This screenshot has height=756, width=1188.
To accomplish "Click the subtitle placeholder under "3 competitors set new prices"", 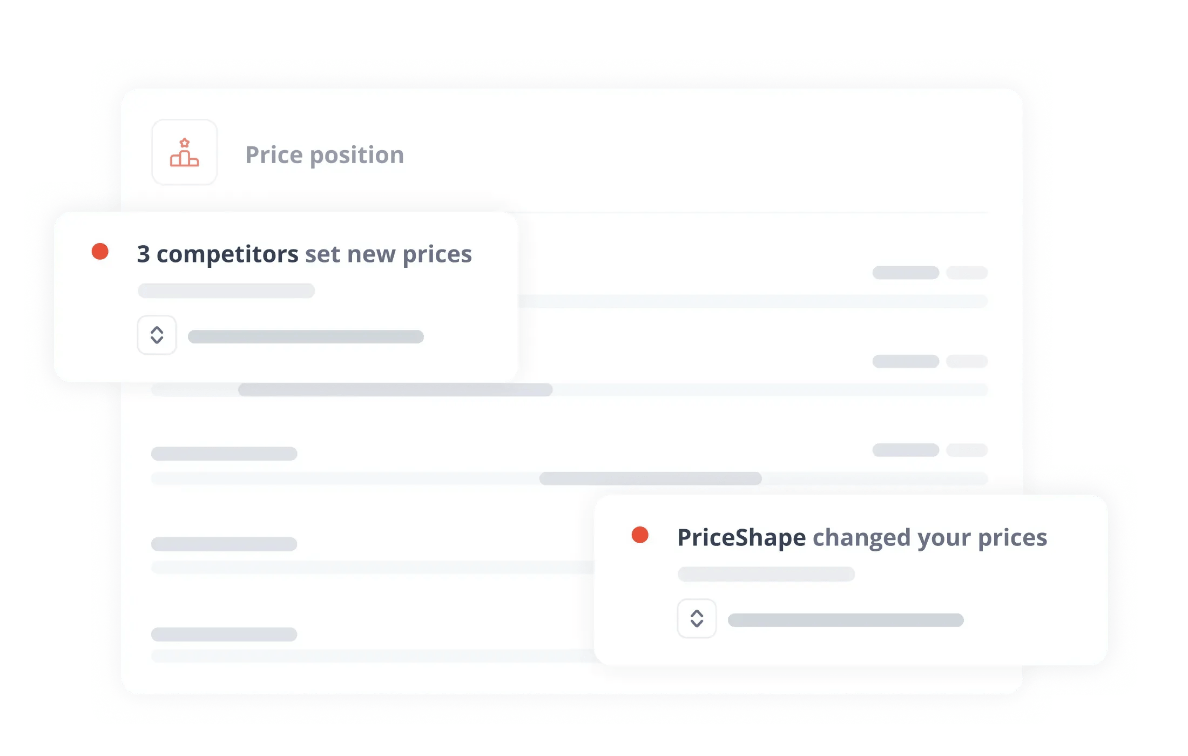I will point(226,291).
